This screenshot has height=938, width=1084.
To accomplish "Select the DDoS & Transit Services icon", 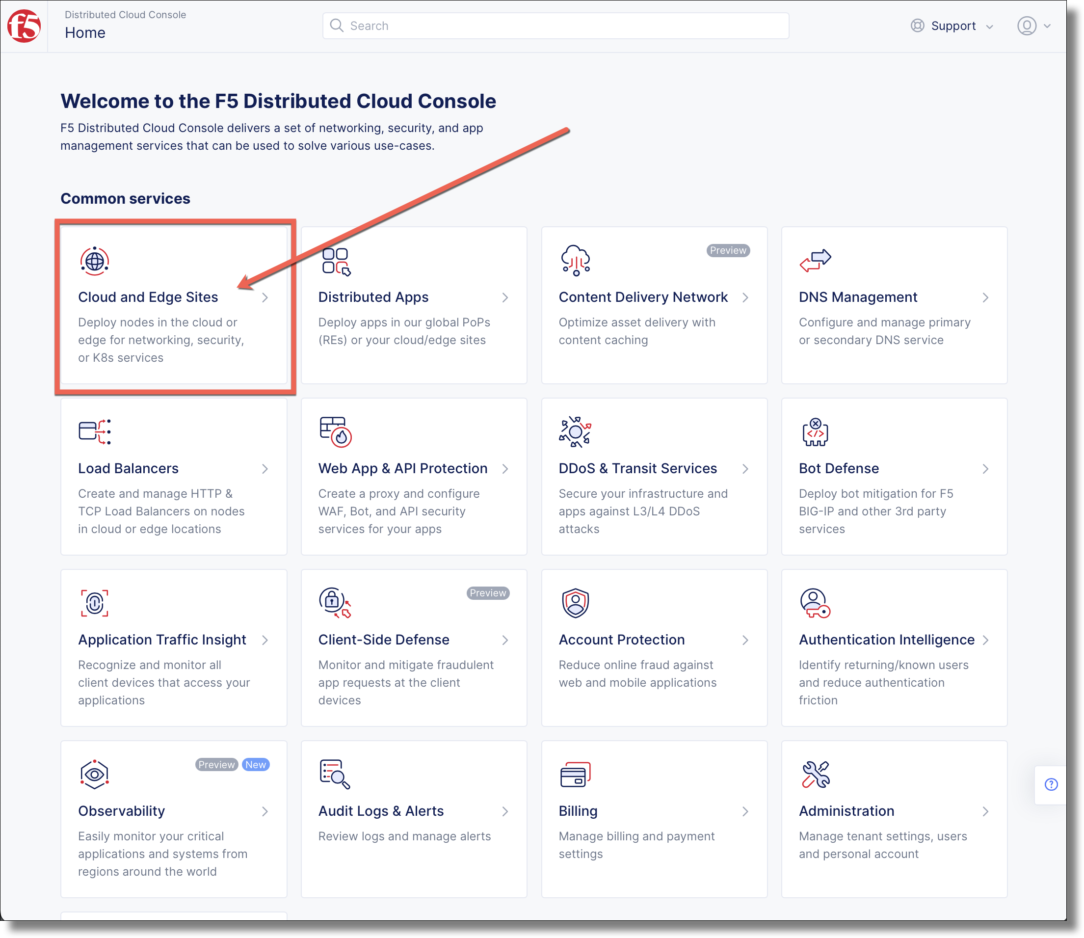I will click(x=575, y=432).
